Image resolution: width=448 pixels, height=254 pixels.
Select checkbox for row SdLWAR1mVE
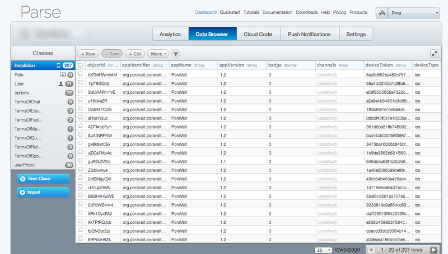[x=81, y=91]
